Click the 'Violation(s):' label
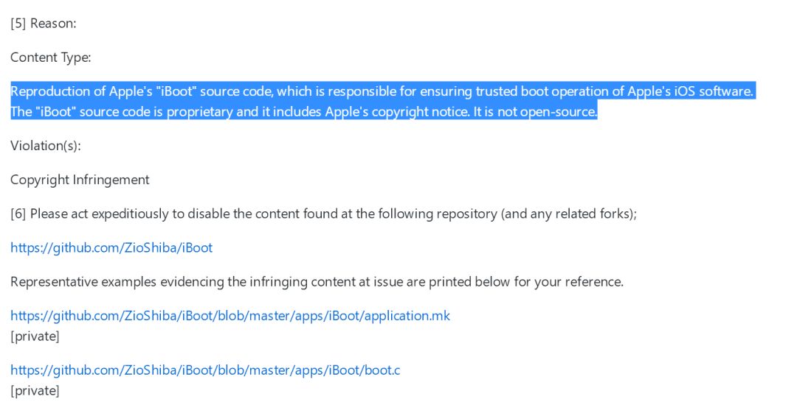 click(46, 146)
